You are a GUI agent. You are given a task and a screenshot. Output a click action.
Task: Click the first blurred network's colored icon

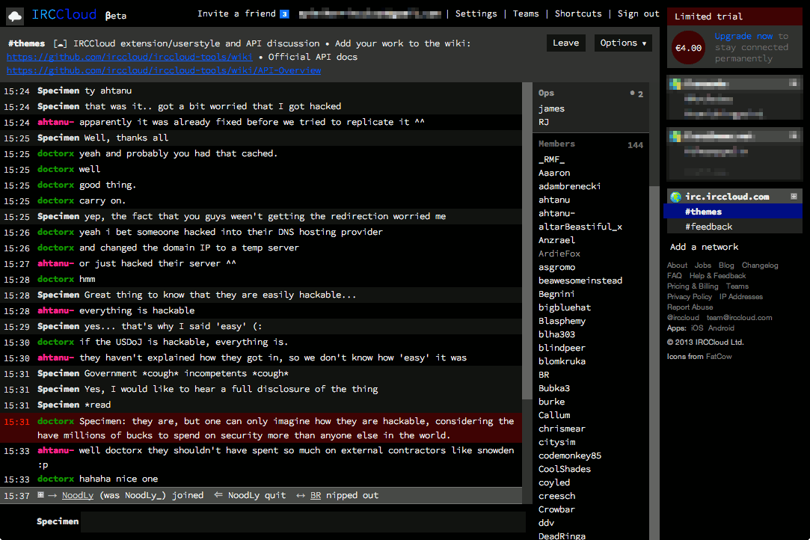click(675, 84)
